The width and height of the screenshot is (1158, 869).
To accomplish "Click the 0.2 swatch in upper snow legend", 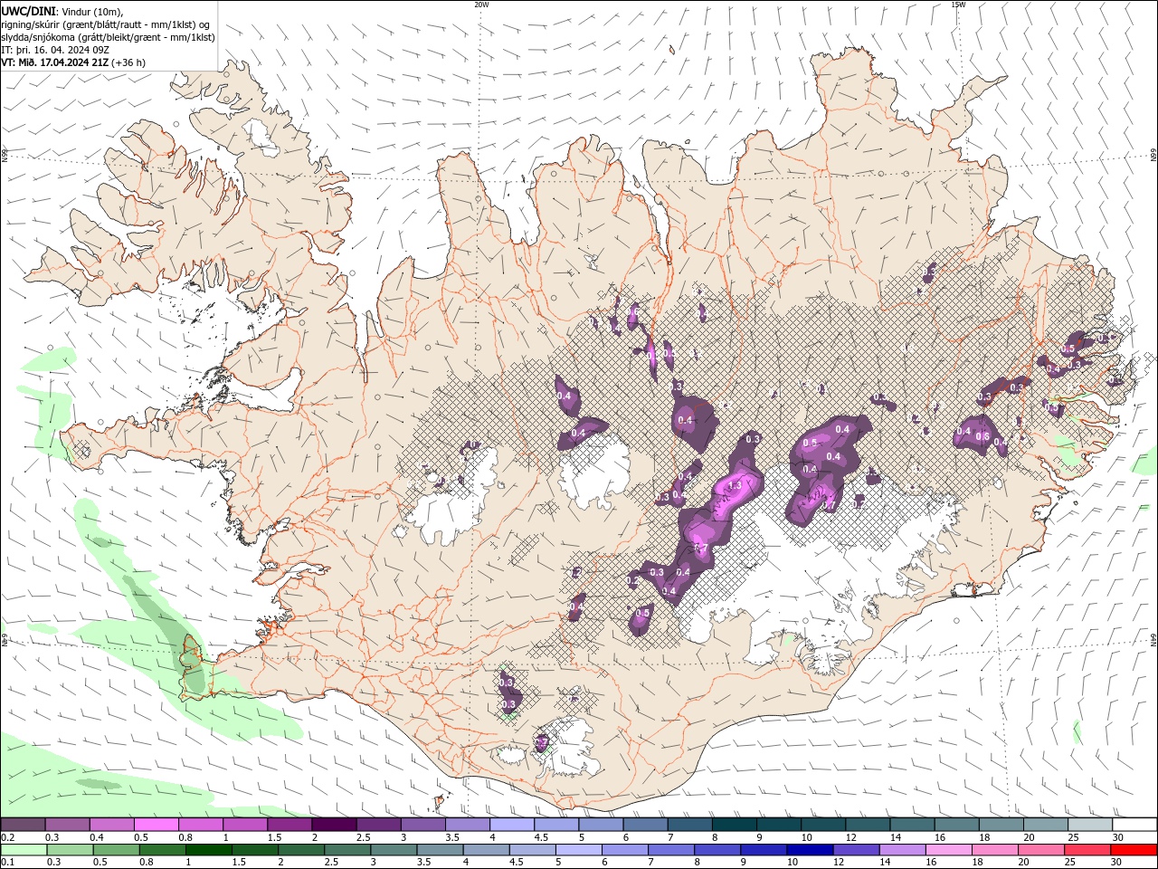I will (24, 824).
